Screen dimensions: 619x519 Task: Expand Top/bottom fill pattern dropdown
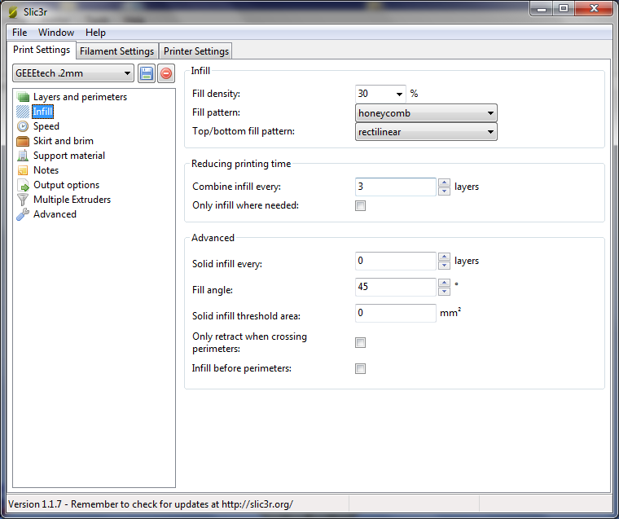pyautogui.click(x=426, y=132)
